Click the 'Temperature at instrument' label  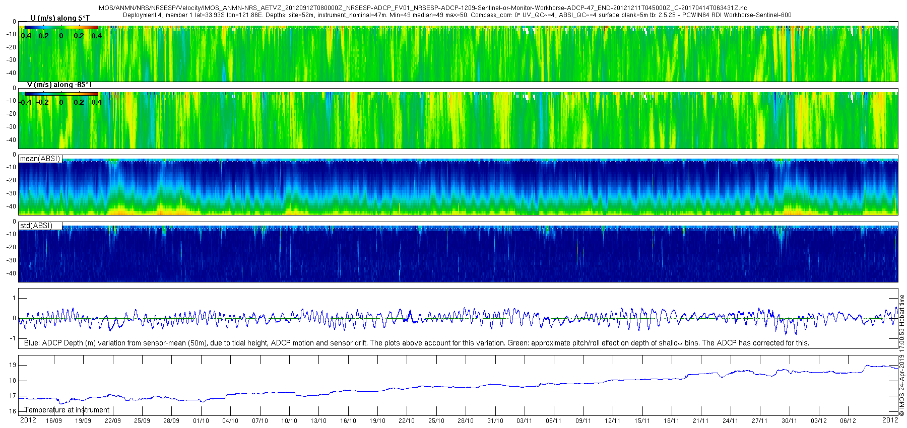coord(67,410)
